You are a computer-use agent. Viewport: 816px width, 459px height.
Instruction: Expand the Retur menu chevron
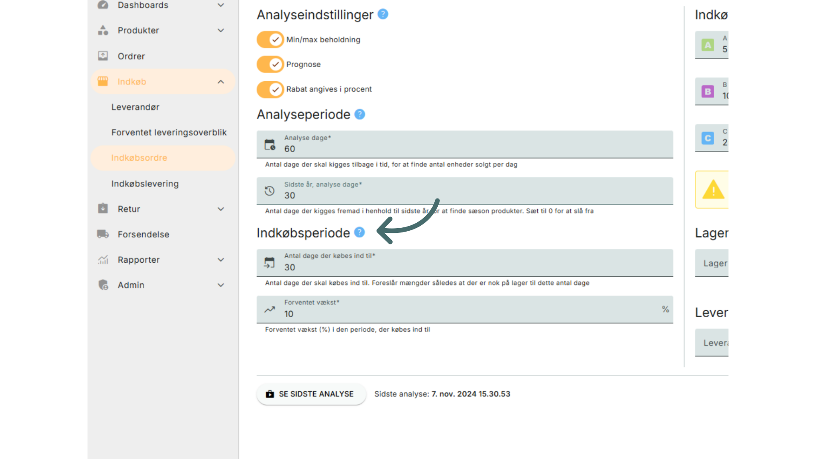(221, 209)
